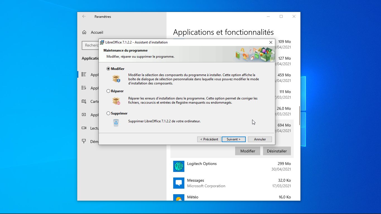Click the Réparer package icon in installer
Screen dimensions: 381x214
coord(116,101)
